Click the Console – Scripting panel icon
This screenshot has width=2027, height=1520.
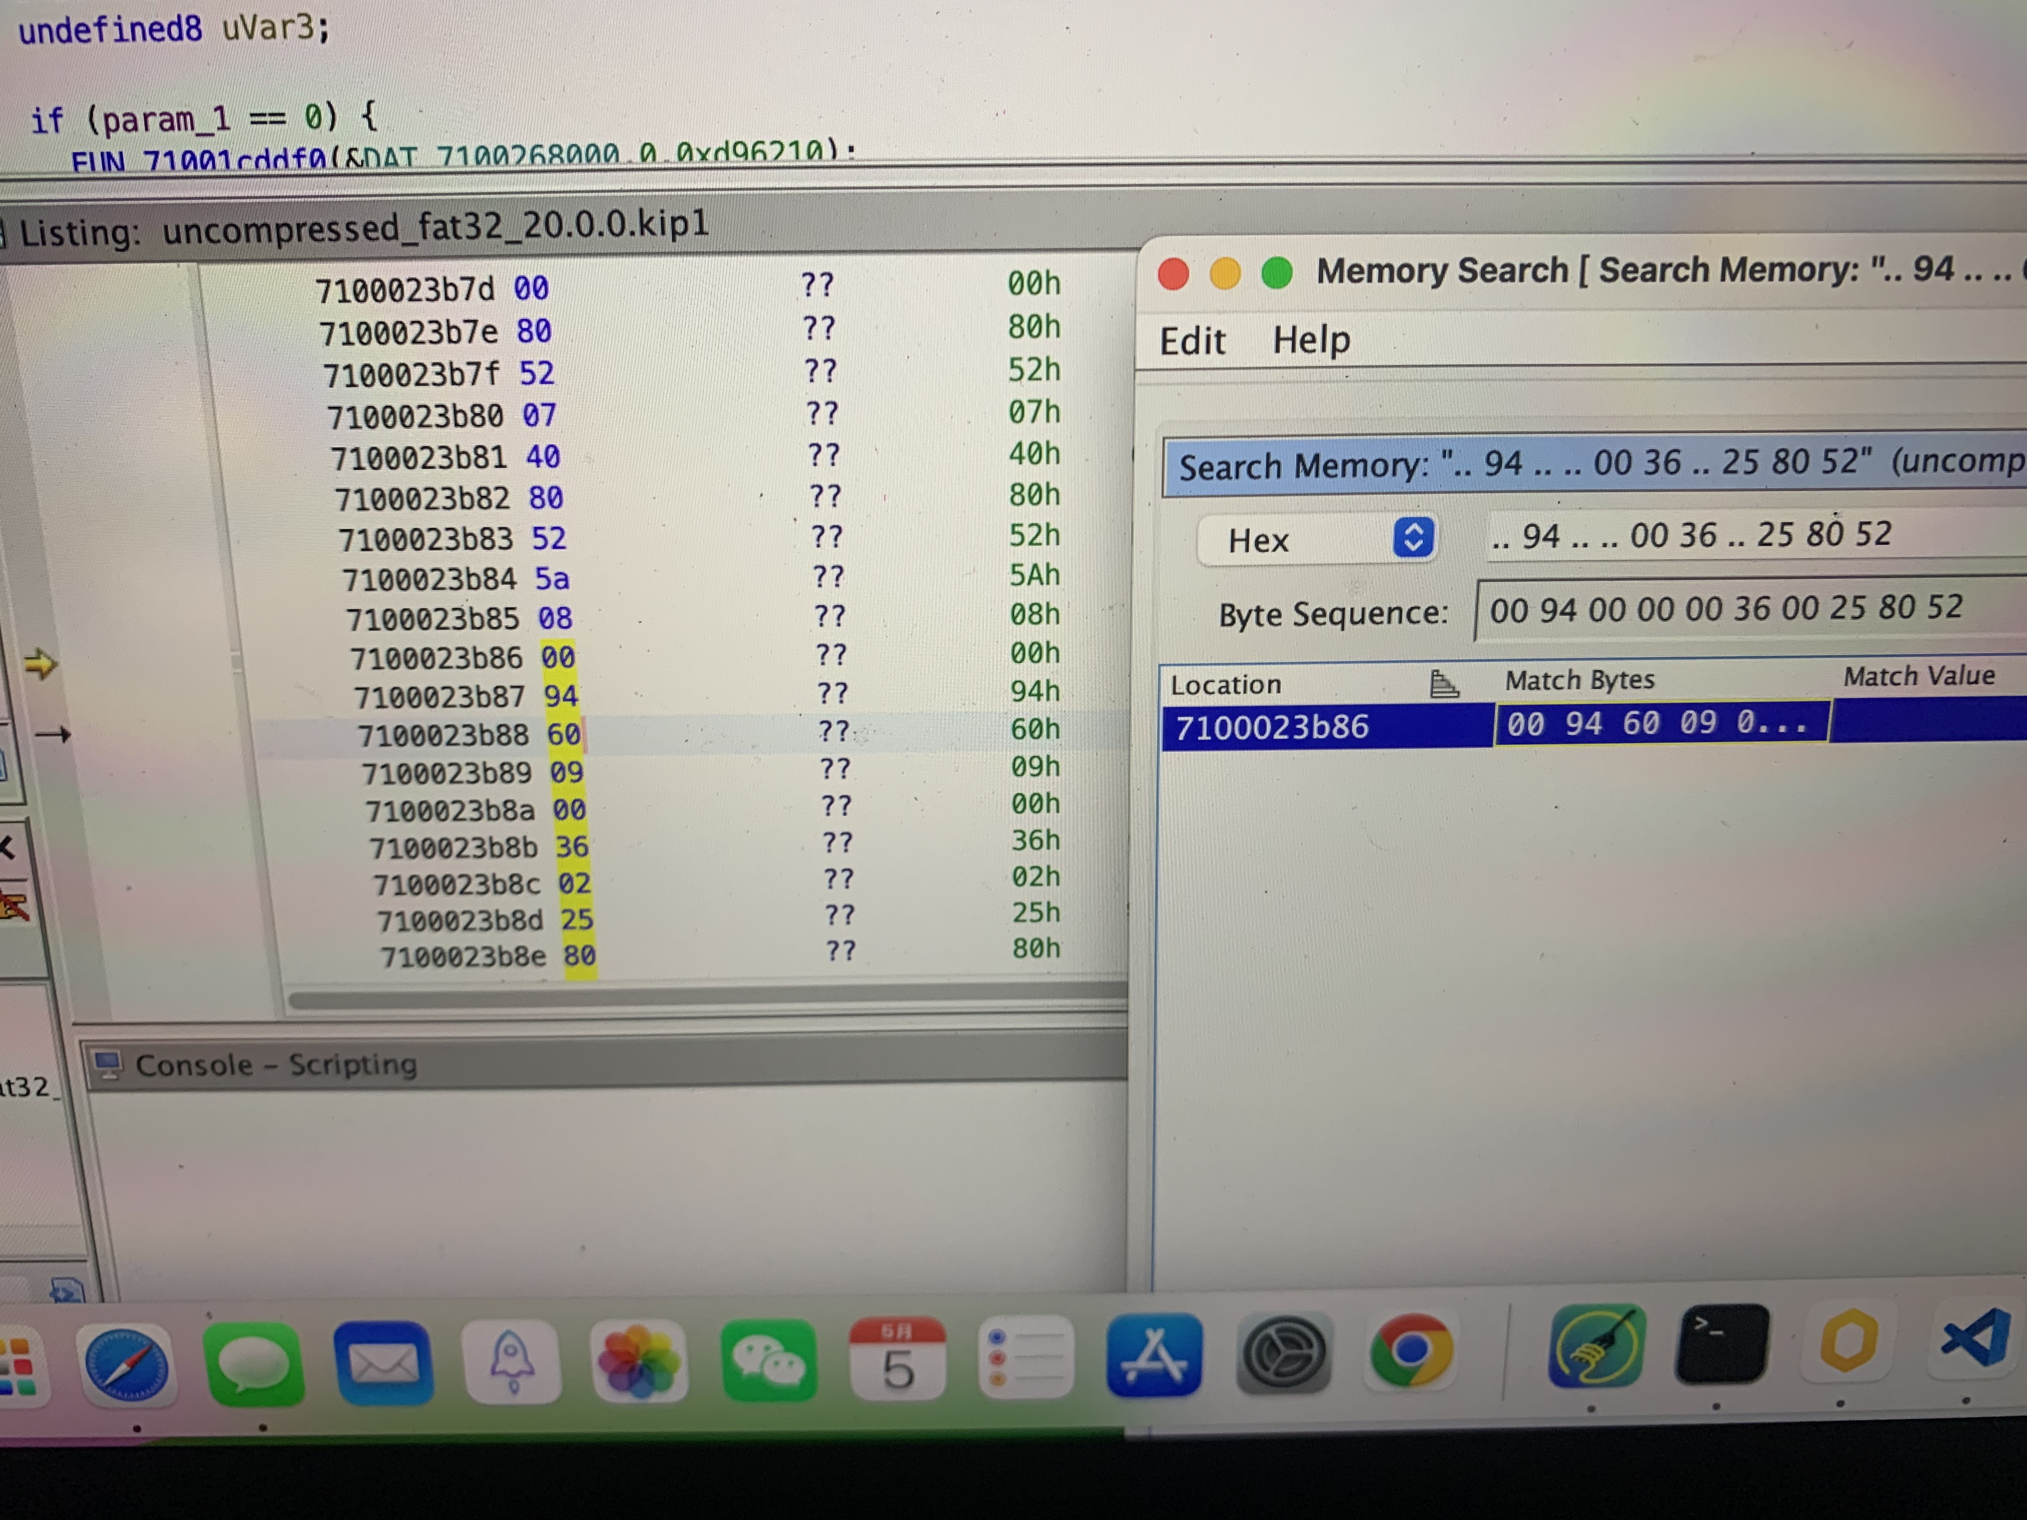pos(108,1065)
